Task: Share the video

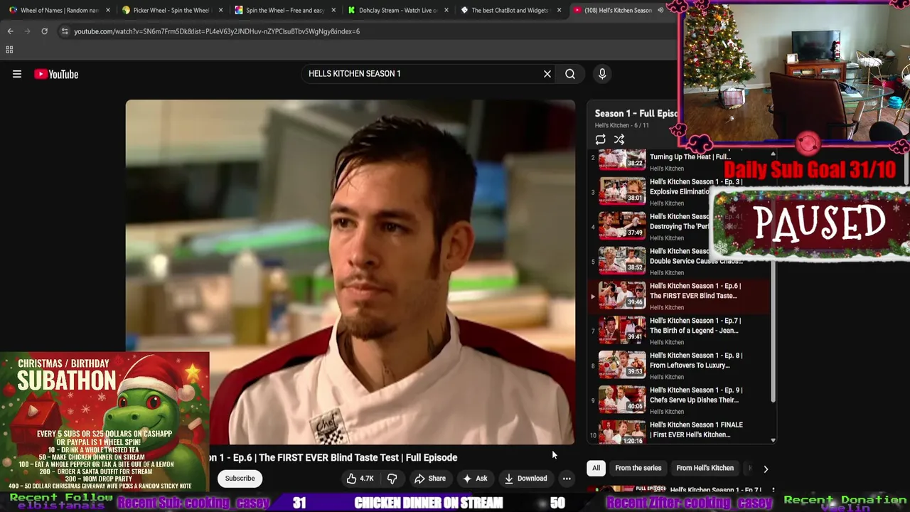Action: (x=430, y=479)
